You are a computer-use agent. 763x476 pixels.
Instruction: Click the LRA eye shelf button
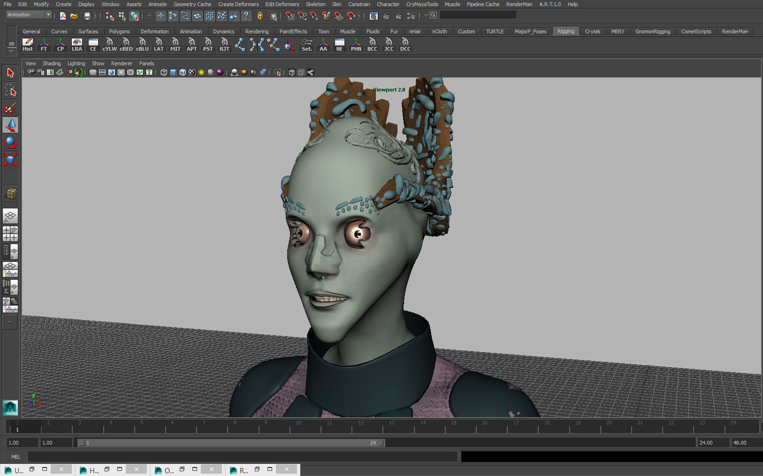[x=77, y=45]
